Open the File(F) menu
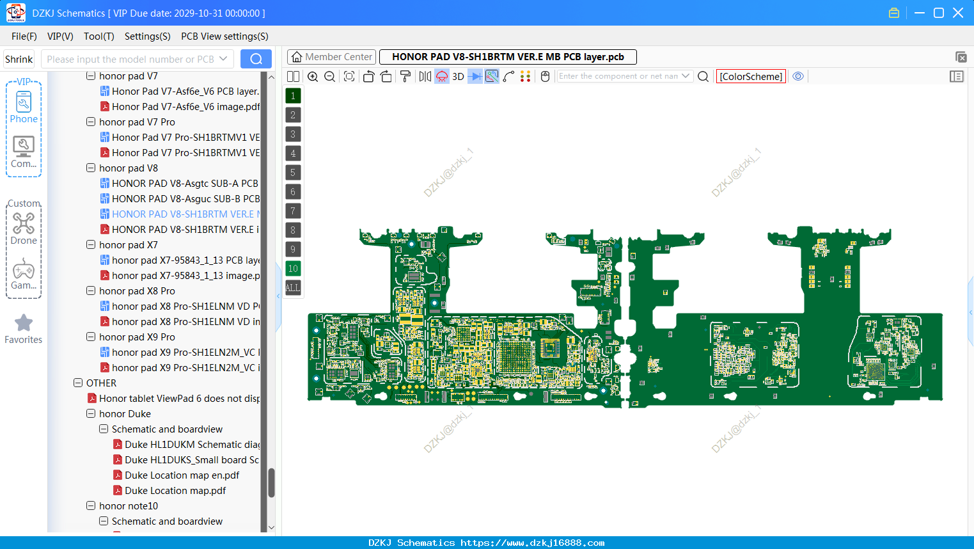The height and width of the screenshot is (549, 974). [24, 36]
